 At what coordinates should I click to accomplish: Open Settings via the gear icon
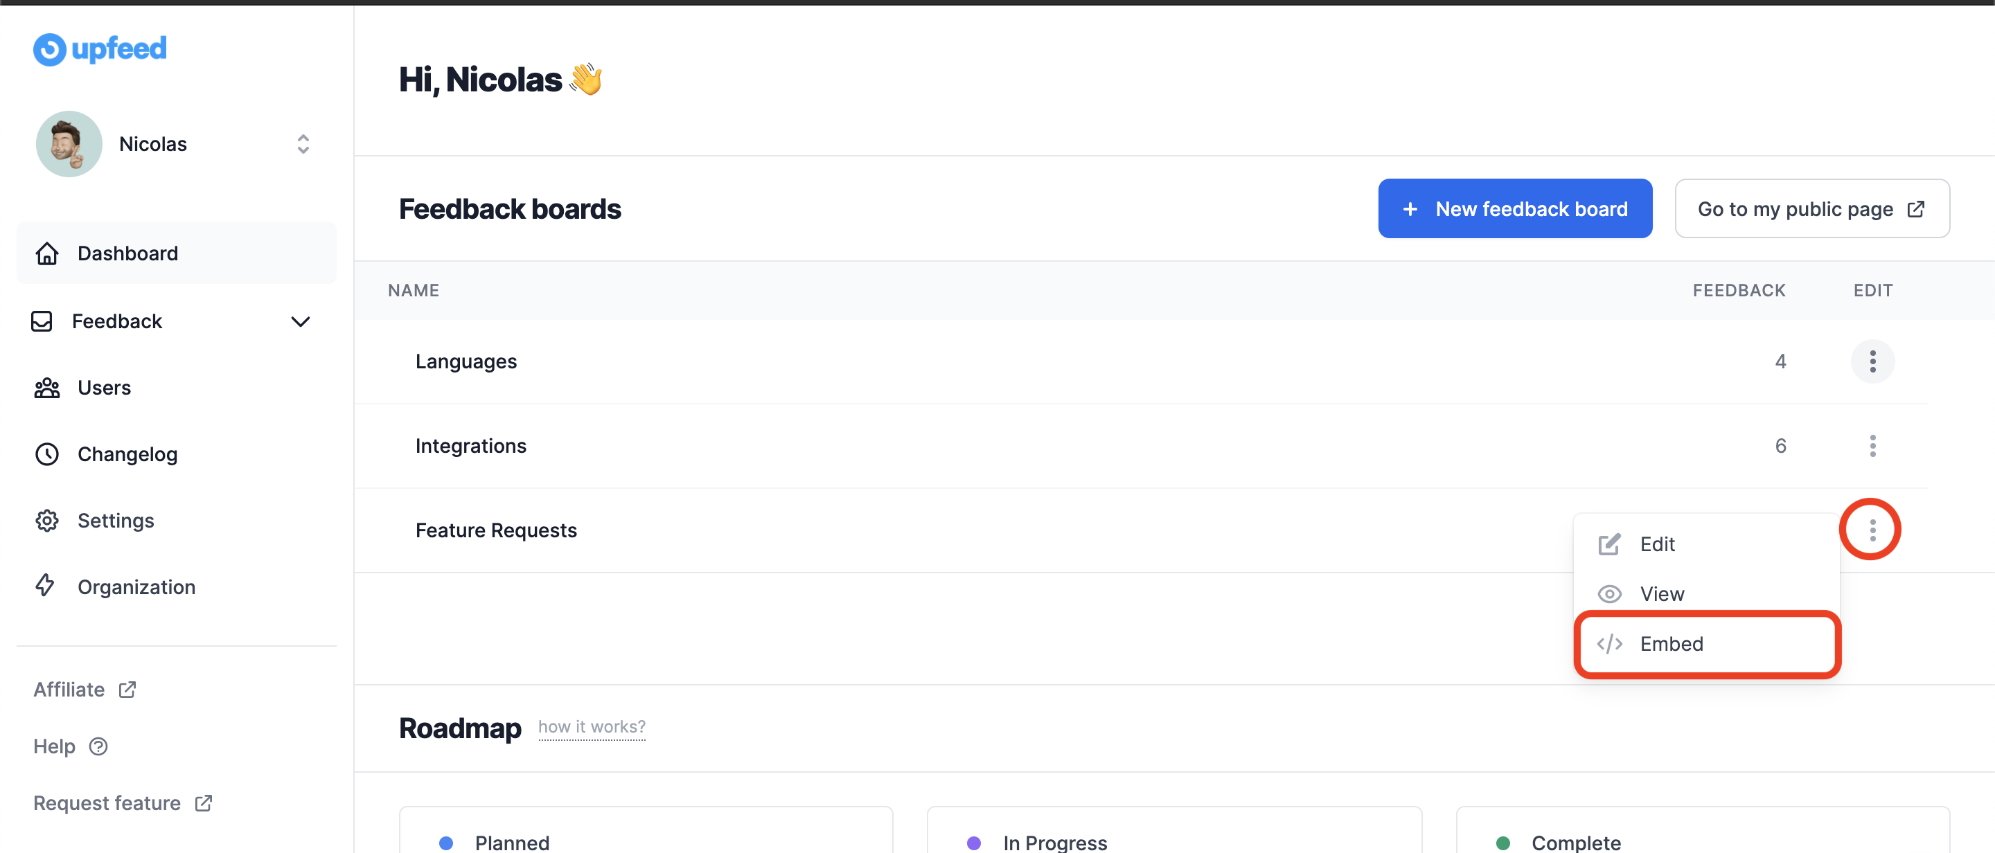[47, 521]
